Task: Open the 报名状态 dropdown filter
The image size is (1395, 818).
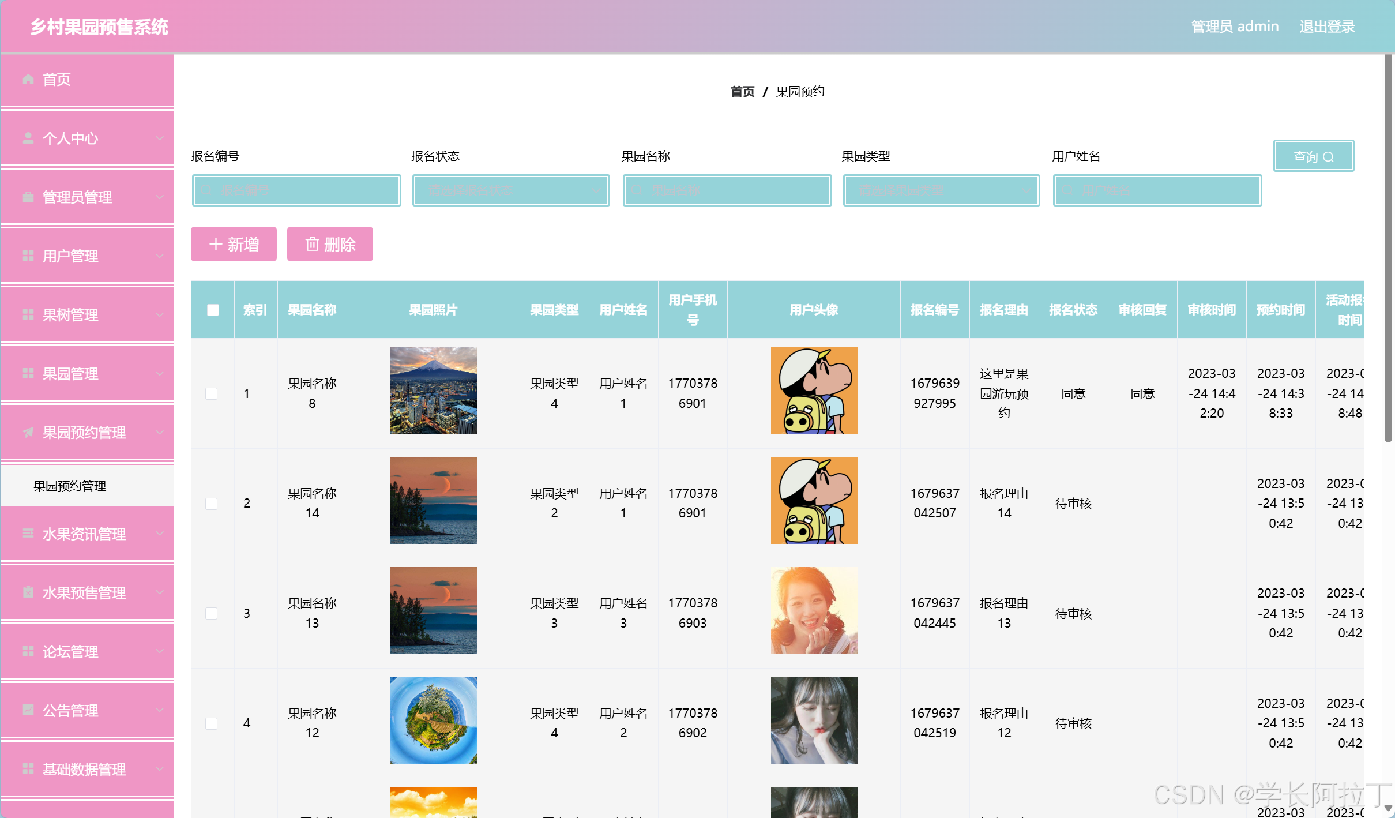Action: pyautogui.click(x=511, y=190)
